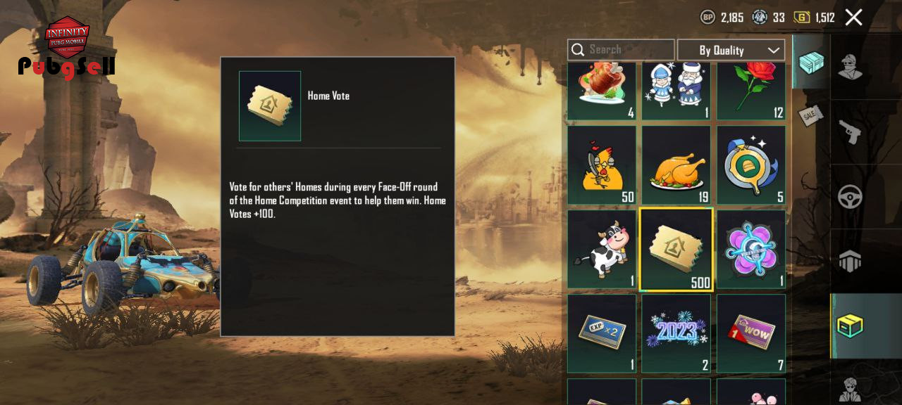This screenshot has width=902, height=405.
Task: Select the purple flower badge item
Action: tap(751, 250)
